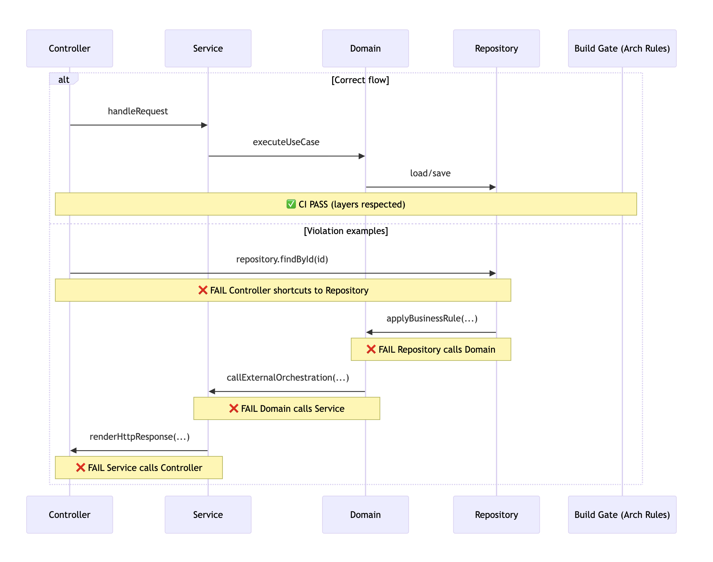Click the [Correct flow] section label
The image size is (713, 562).
tap(360, 80)
